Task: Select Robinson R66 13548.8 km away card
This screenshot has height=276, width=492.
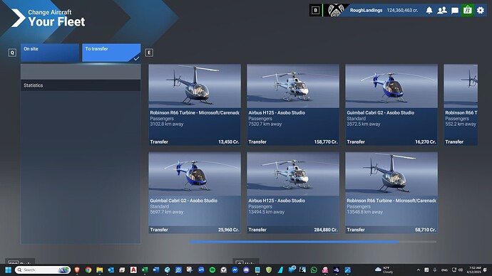Action: coord(391,193)
